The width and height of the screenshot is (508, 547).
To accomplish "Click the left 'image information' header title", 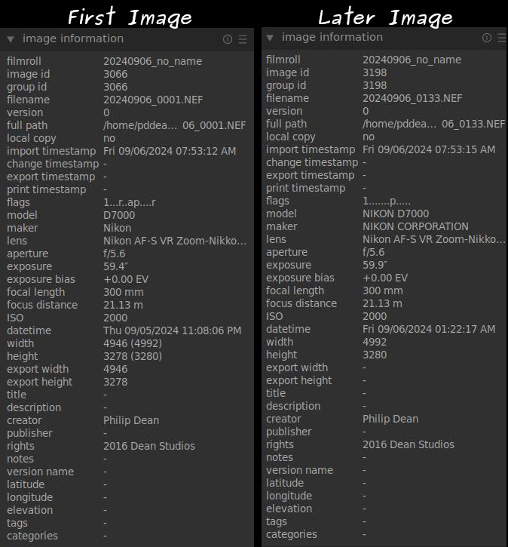I will point(72,38).
